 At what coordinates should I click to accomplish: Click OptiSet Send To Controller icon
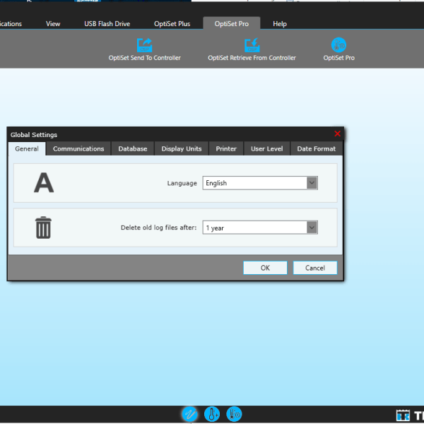[144, 45]
